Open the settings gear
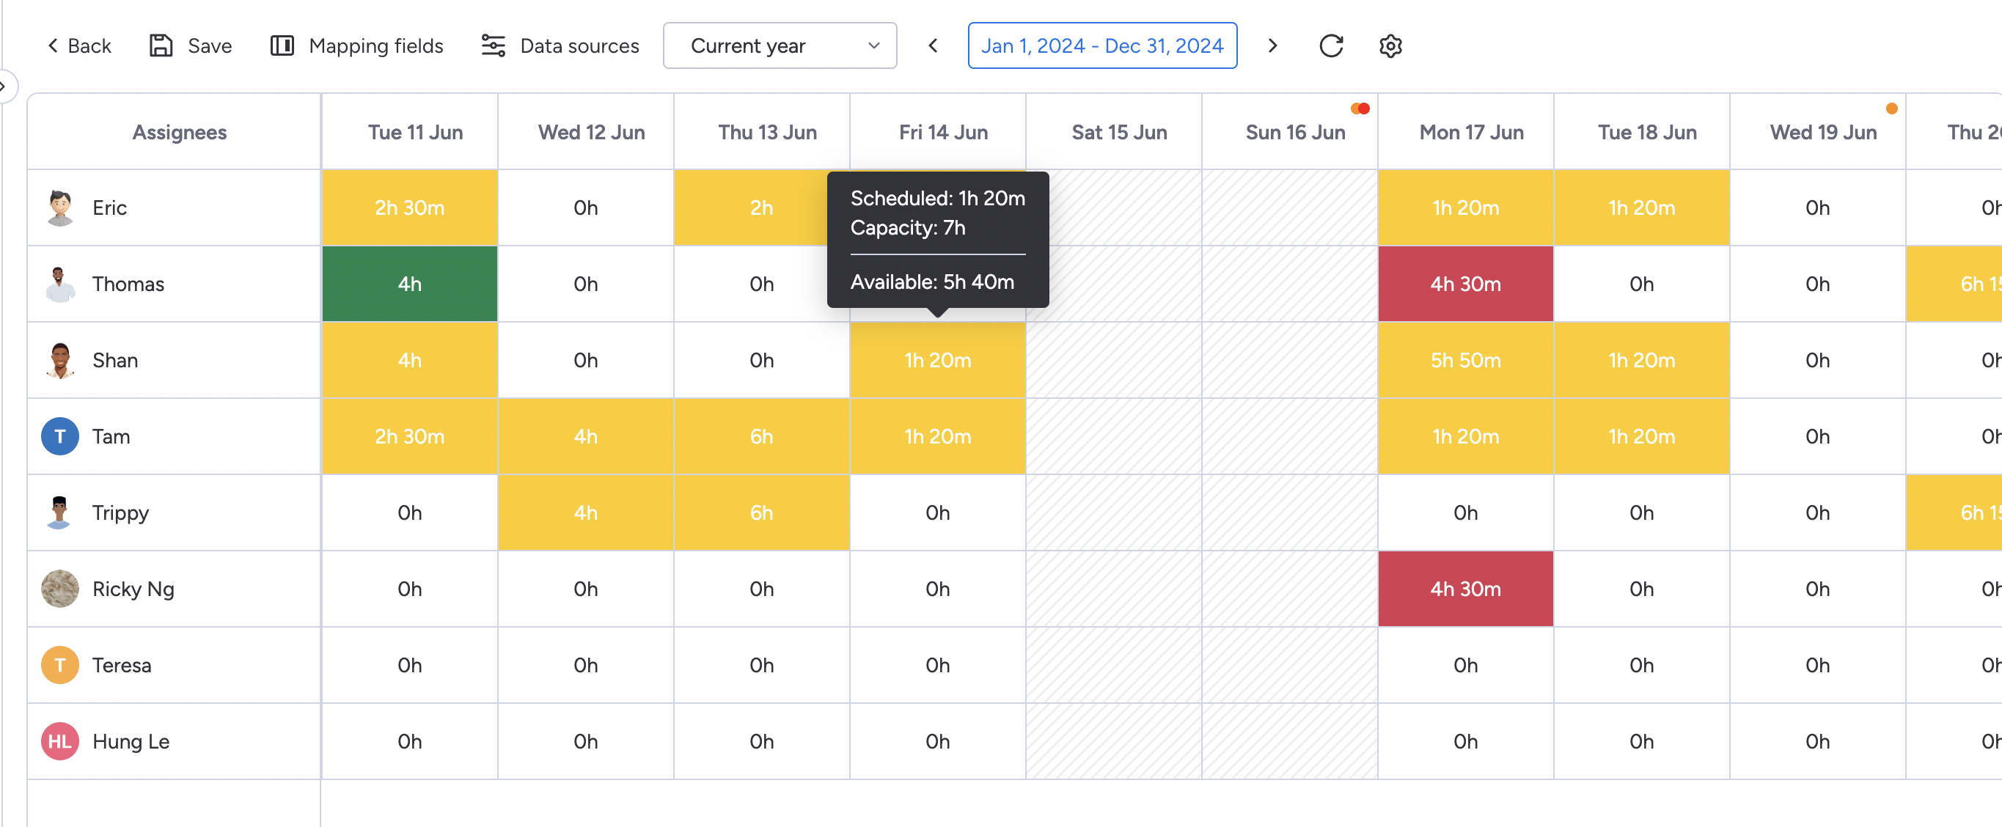 tap(1390, 46)
